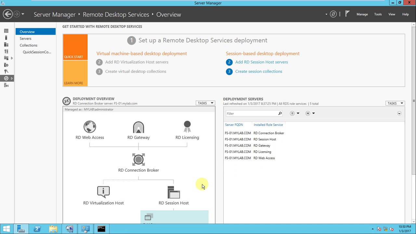Viewport: 416px width, 234px height.
Task: Open the Tools menu
Action: [x=378, y=14]
